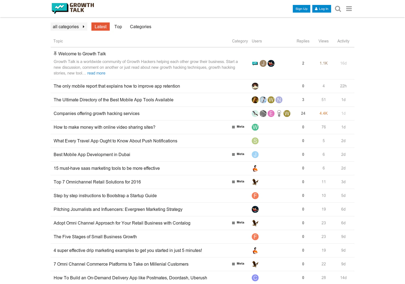Open read more link in welcome excerpt
Viewport: 405px width, 284px height.
(96, 73)
